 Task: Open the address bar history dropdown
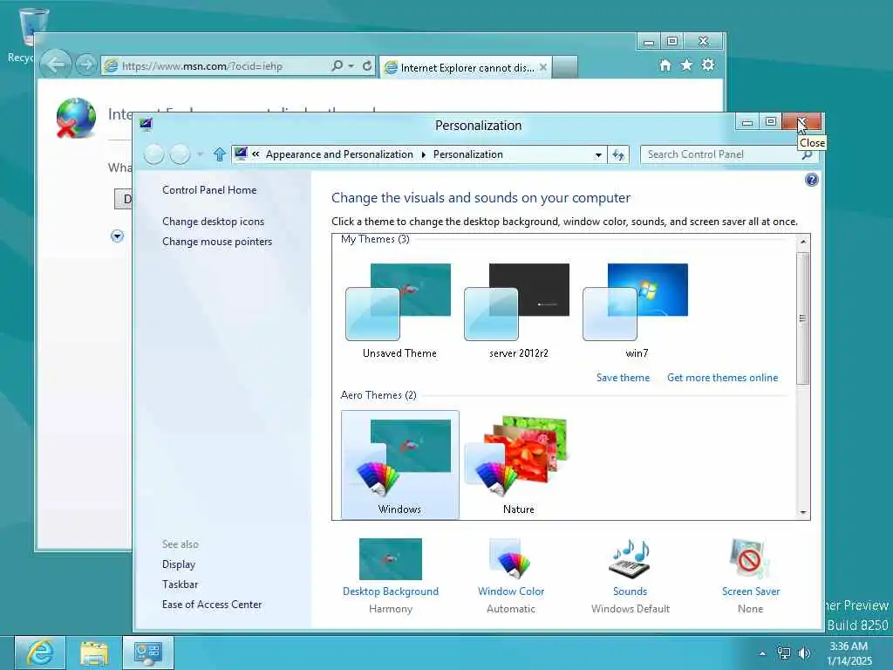[x=598, y=154]
